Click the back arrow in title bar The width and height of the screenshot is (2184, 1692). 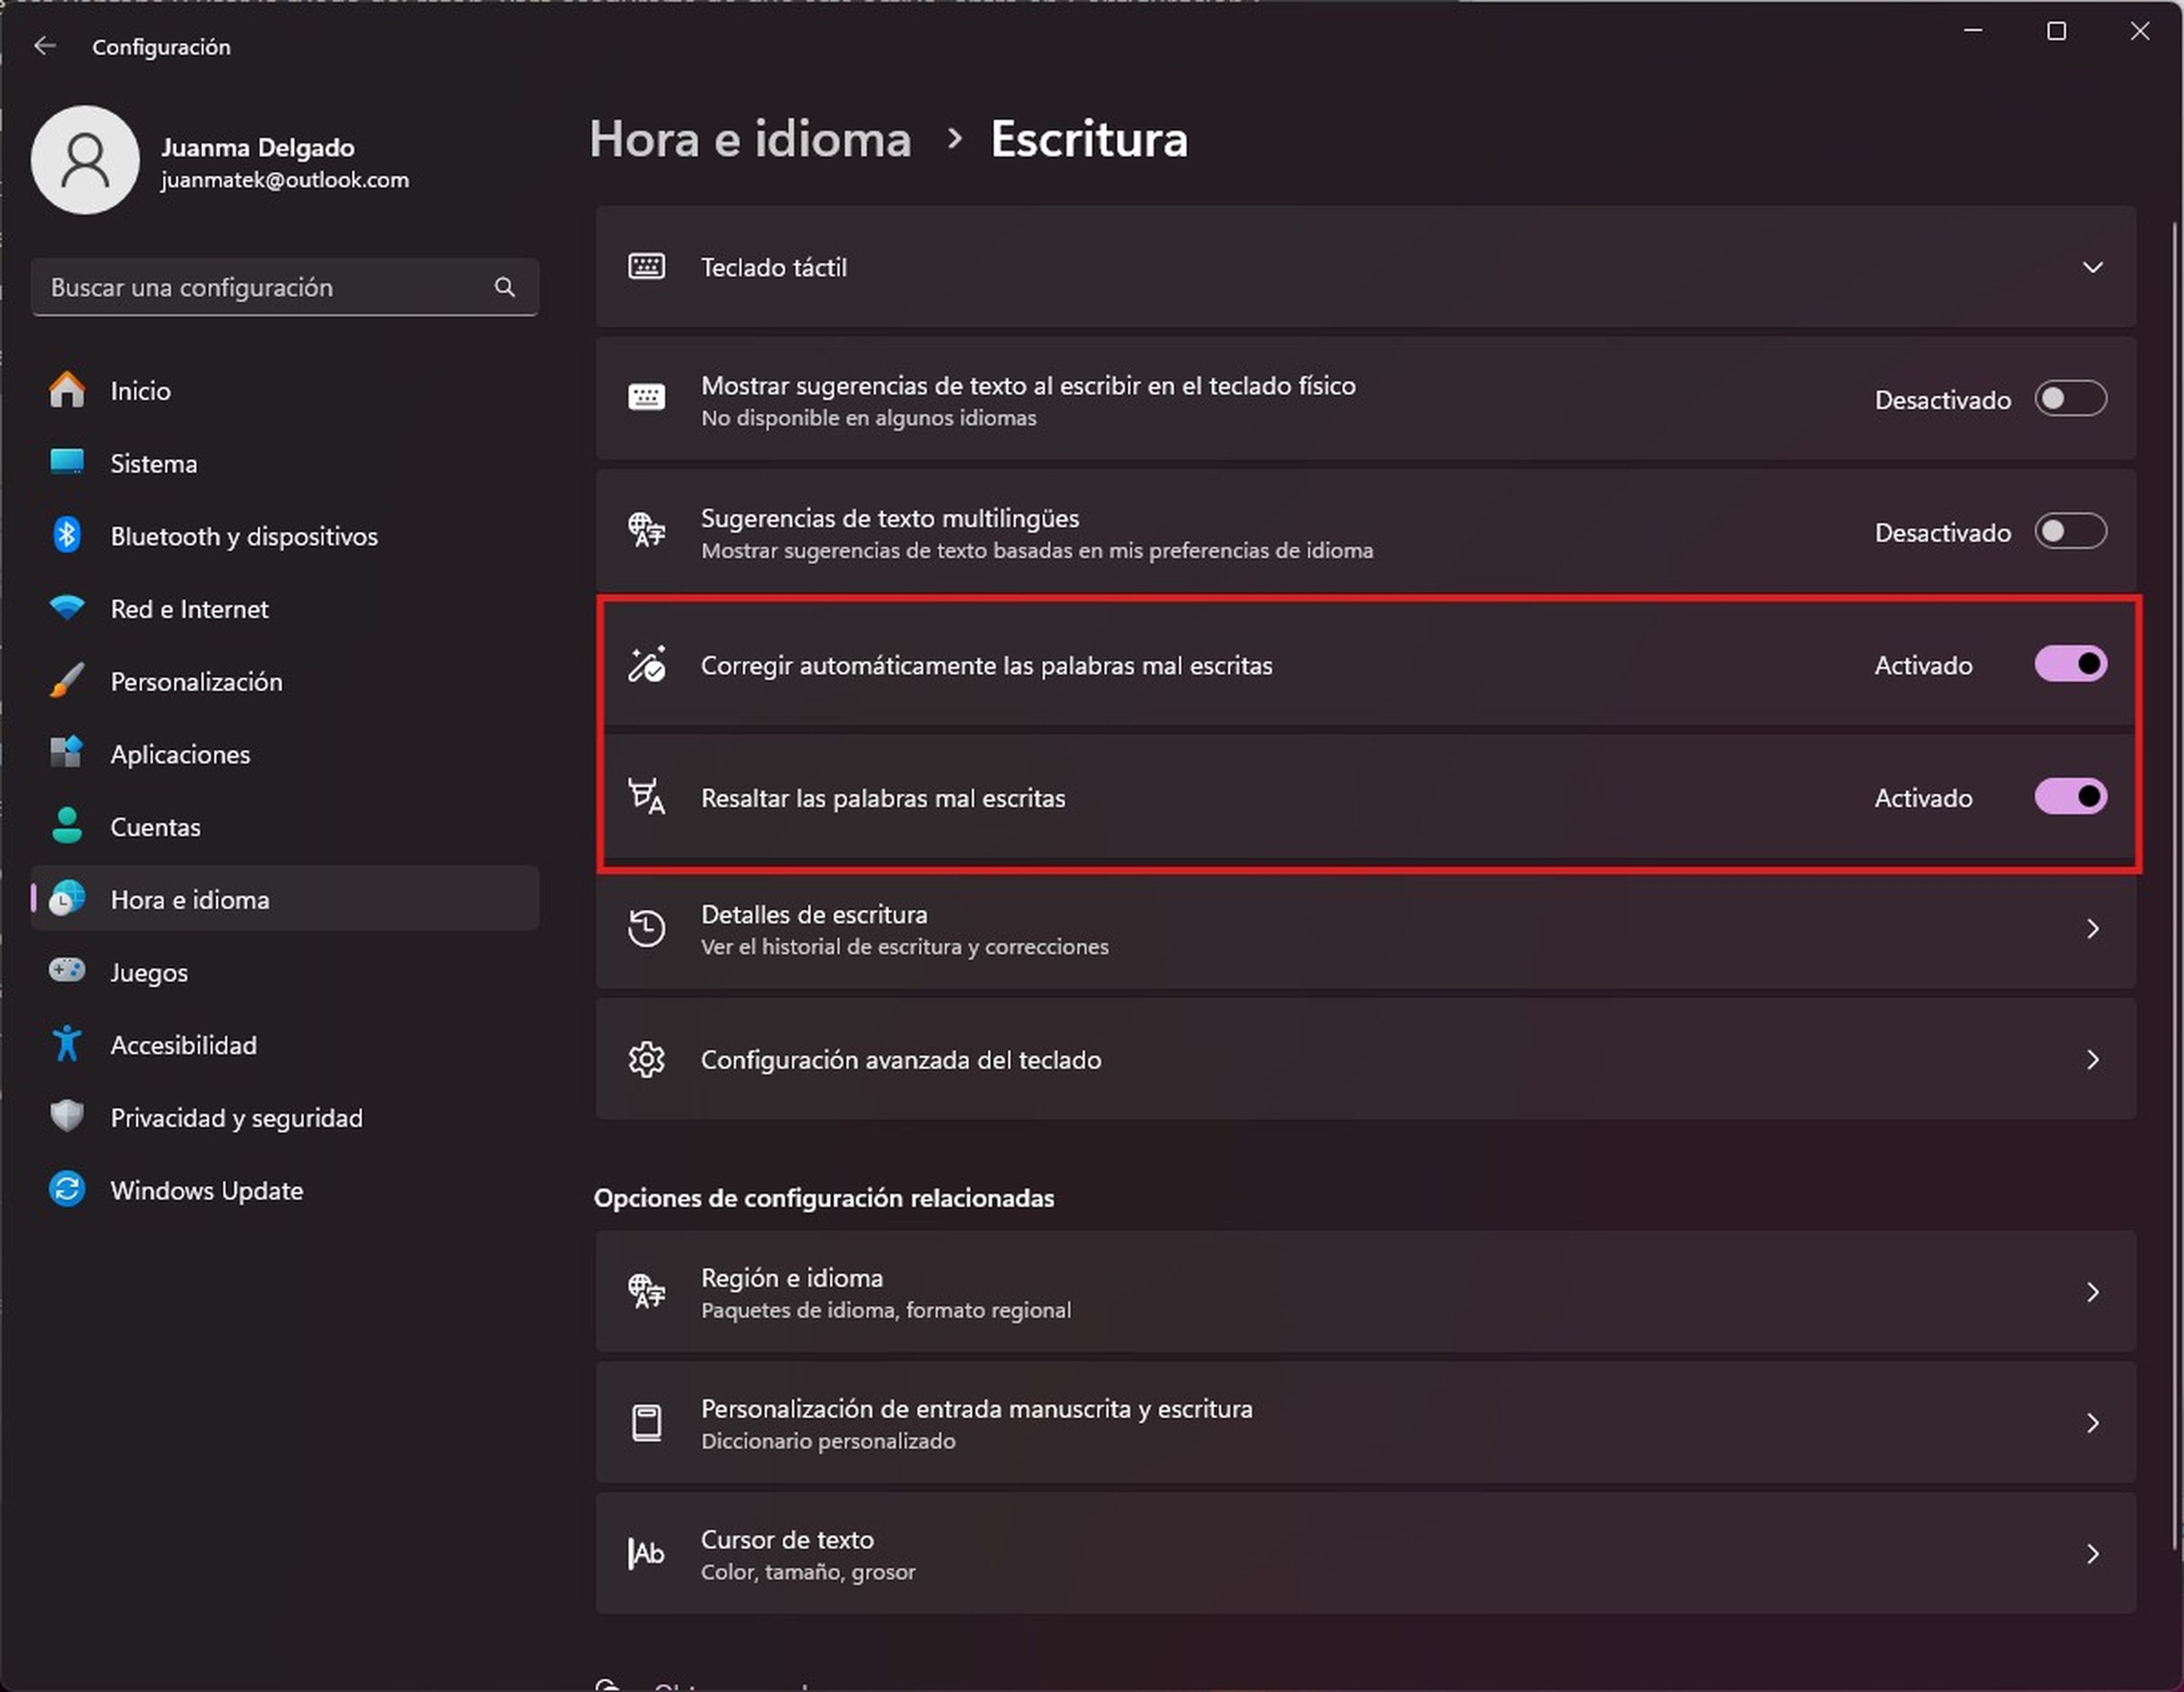(45, 46)
